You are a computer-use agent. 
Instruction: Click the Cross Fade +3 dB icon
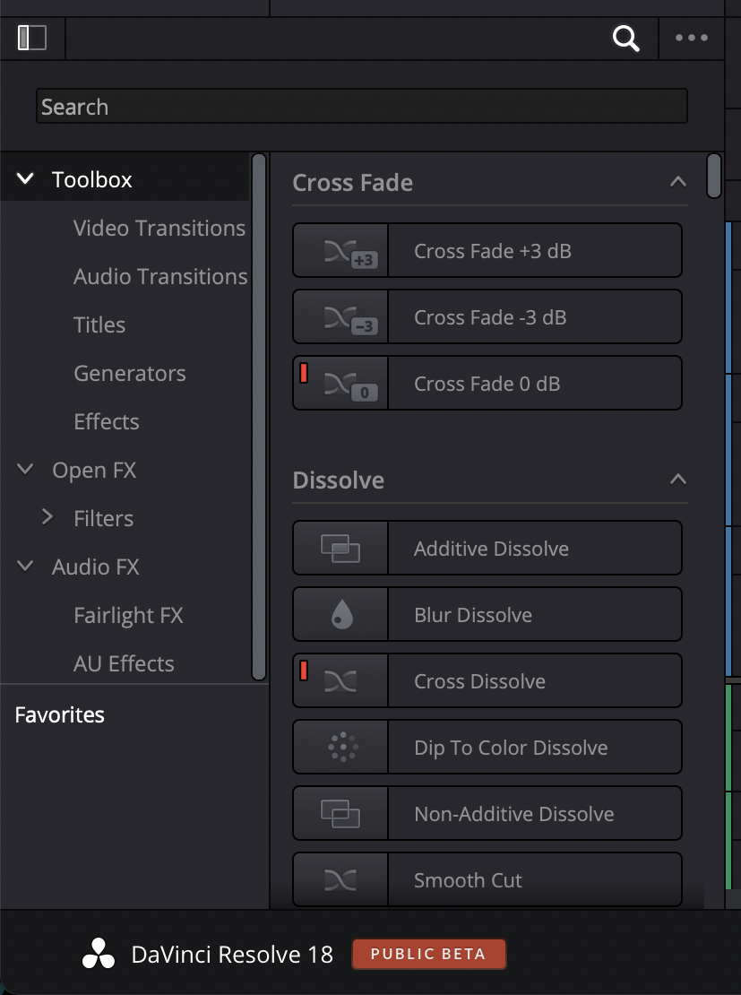(x=350, y=252)
